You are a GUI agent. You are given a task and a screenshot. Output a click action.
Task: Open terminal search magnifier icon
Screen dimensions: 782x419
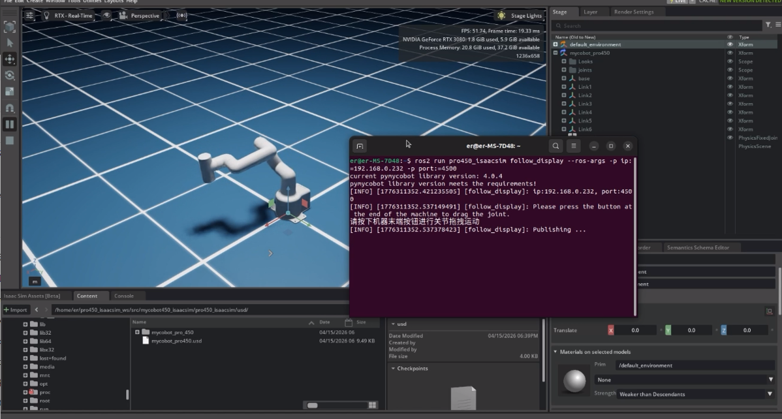pyautogui.click(x=555, y=146)
